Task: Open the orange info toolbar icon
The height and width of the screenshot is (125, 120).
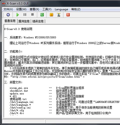Action: pyautogui.click(x=51, y=15)
